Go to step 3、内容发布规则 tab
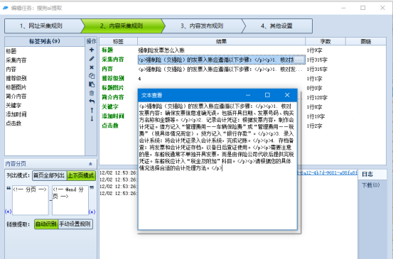This screenshot has height=259, width=393. (x=202, y=26)
